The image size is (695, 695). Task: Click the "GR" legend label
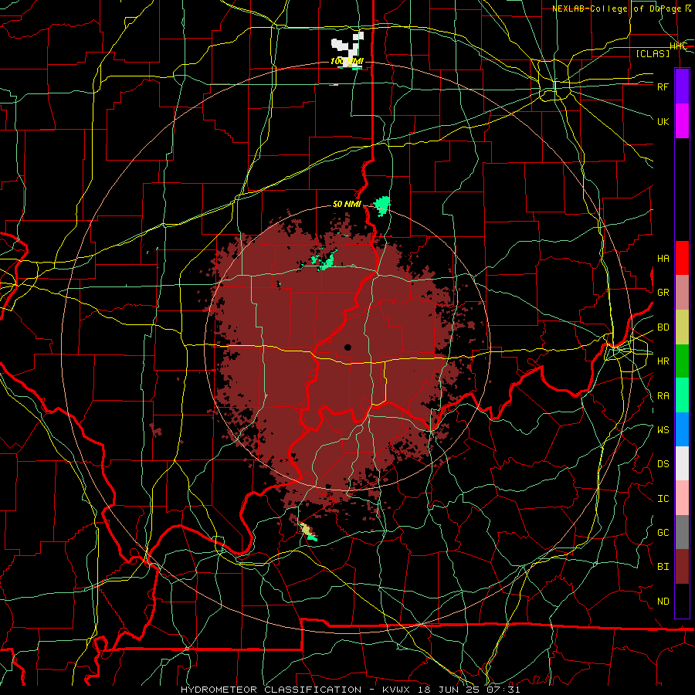[x=663, y=293]
